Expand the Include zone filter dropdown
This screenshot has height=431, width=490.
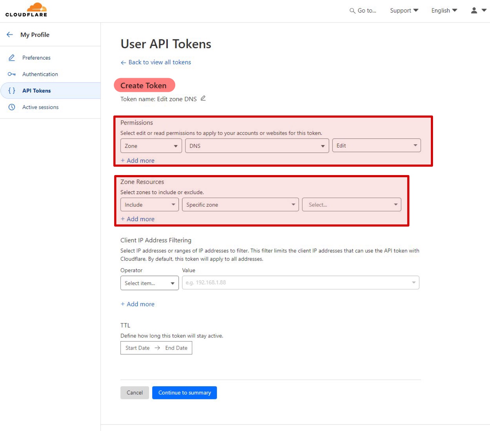point(149,204)
